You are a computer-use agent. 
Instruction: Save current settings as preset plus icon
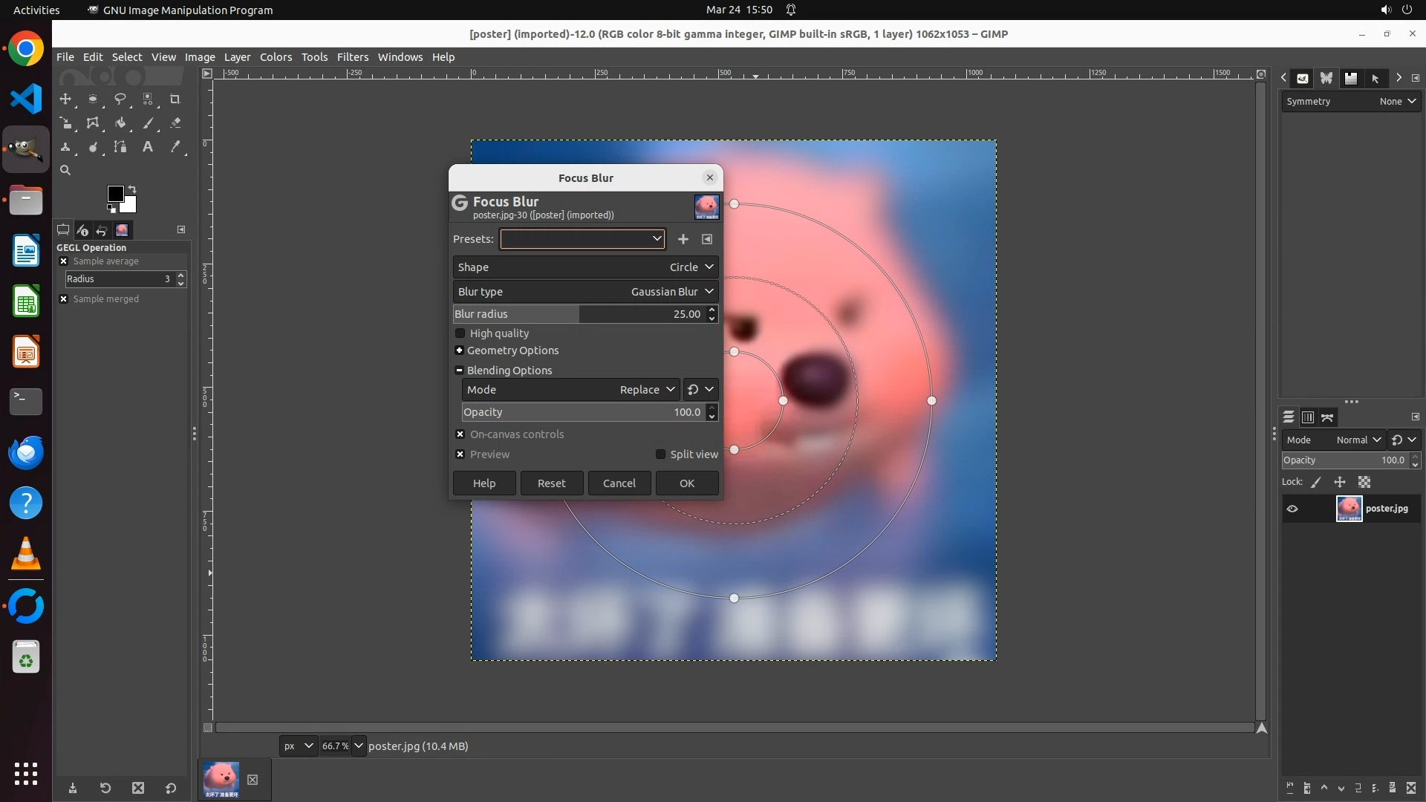pyautogui.click(x=683, y=239)
